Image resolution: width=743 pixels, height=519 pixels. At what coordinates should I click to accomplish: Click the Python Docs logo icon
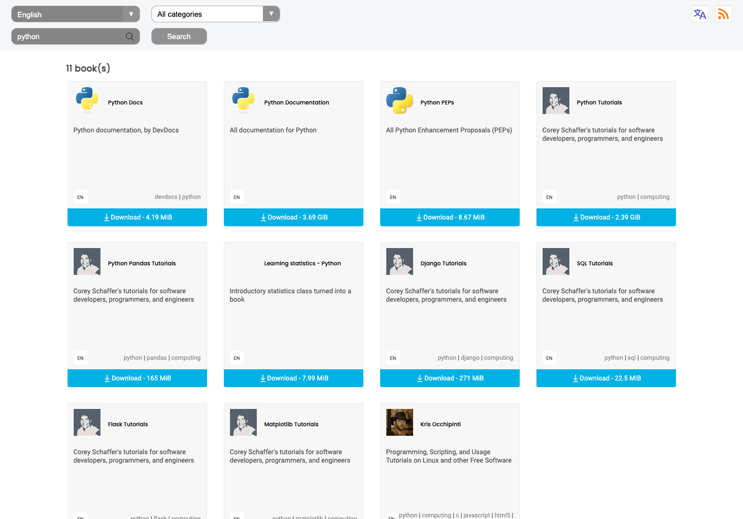(87, 101)
